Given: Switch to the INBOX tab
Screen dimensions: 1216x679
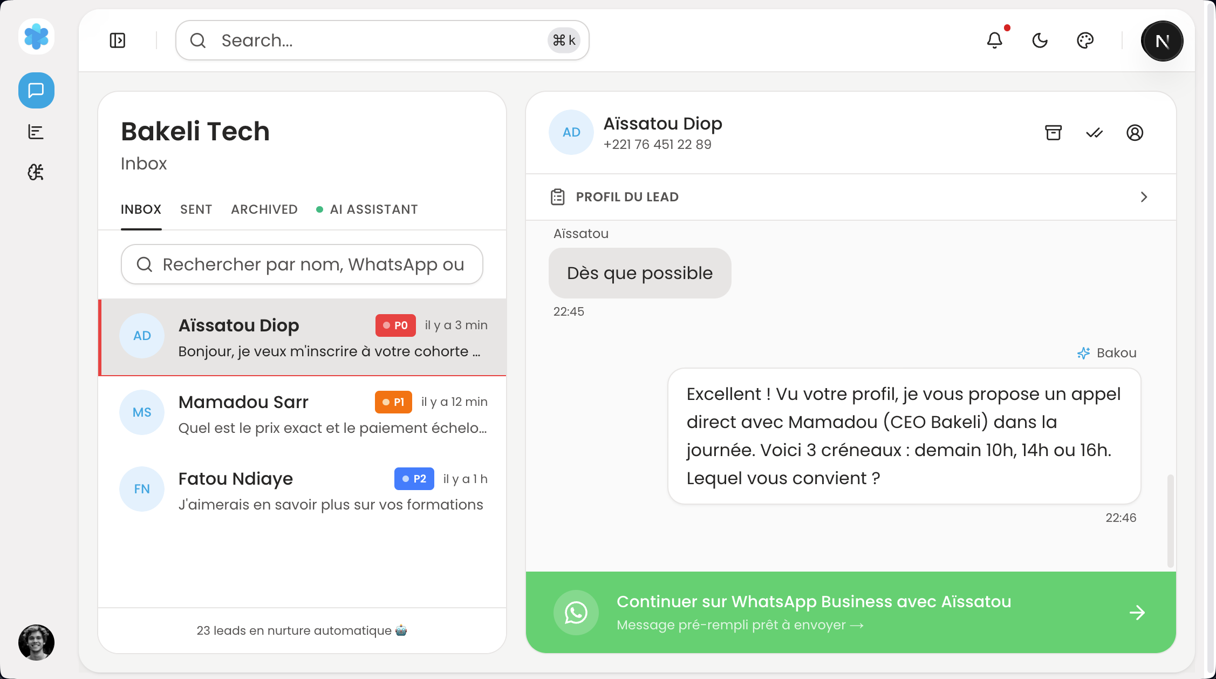Looking at the screenshot, I should click(x=141, y=209).
